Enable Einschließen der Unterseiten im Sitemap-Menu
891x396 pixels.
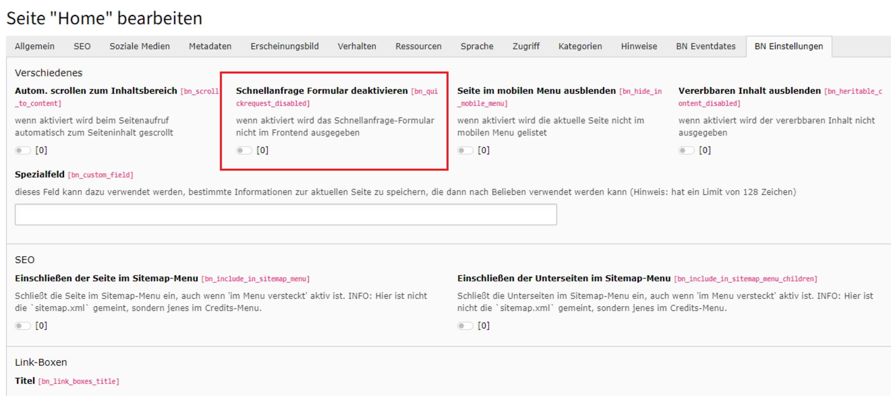click(465, 326)
